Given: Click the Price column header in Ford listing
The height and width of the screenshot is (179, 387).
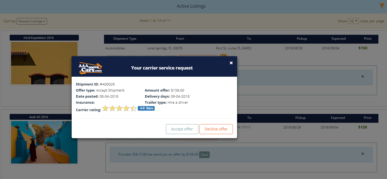Looking at the screenshot, I should 368,39.
